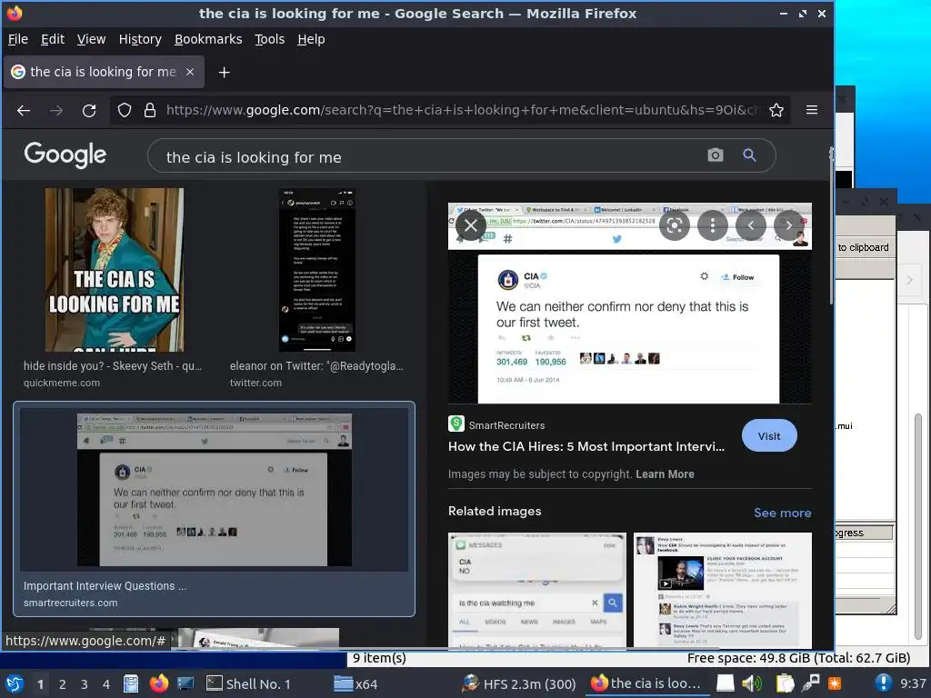The height and width of the screenshot is (698, 931).
Task: Click the twitter.com source text
Action: [255, 383]
